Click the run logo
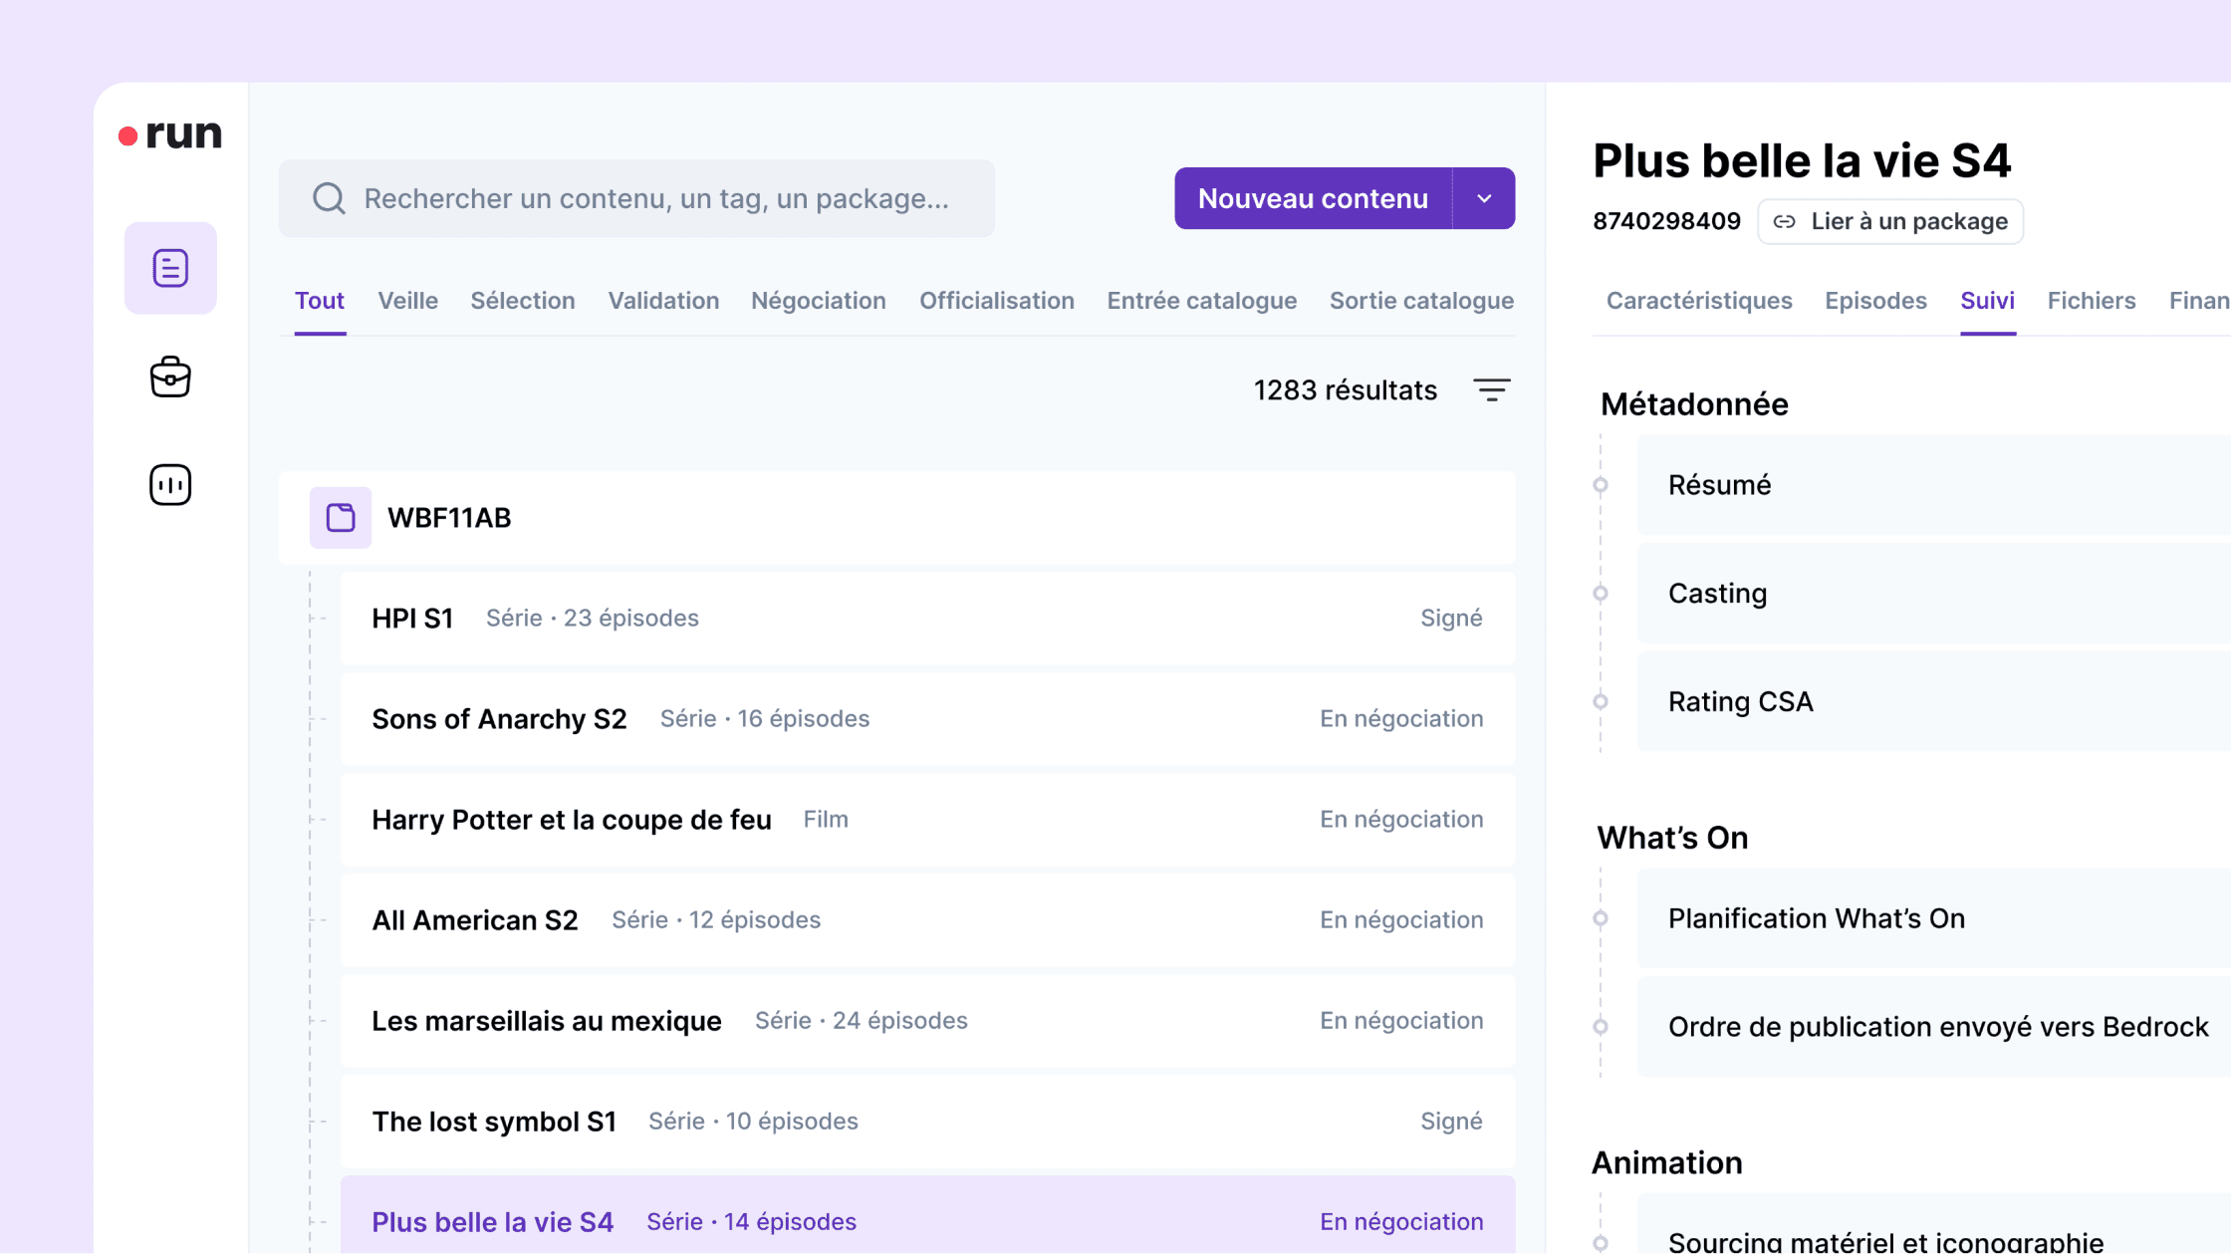Viewport: 2231px width, 1254px height. pyautogui.click(x=170, y=134)
